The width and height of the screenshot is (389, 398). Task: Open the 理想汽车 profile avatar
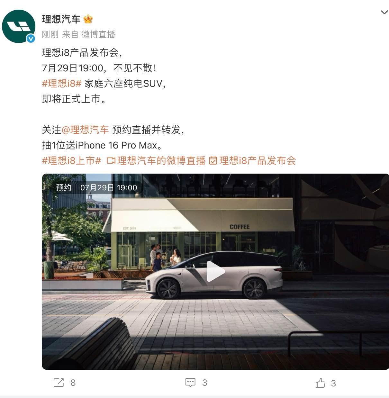pyautogui.click(x=18, y=26)
